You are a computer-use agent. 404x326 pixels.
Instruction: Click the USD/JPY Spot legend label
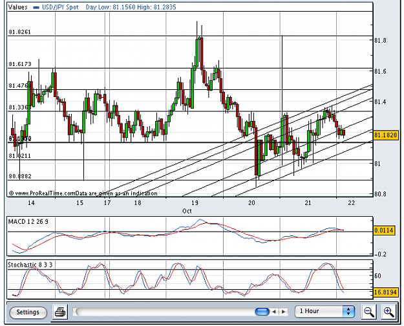pyautogui.click(x=60, y=7)
